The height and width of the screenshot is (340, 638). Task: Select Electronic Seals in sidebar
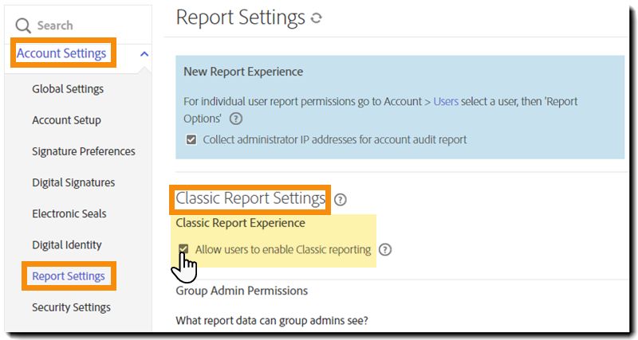(69, 213)
